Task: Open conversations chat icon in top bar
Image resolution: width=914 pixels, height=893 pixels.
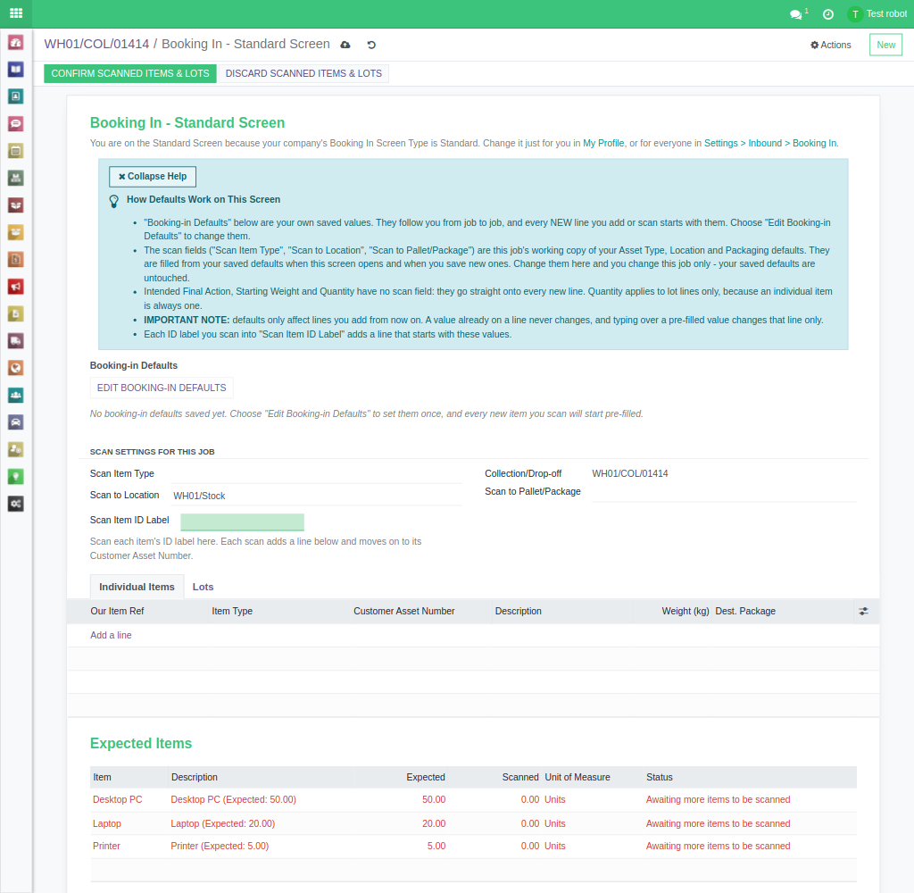Action: tap(796, 14)
